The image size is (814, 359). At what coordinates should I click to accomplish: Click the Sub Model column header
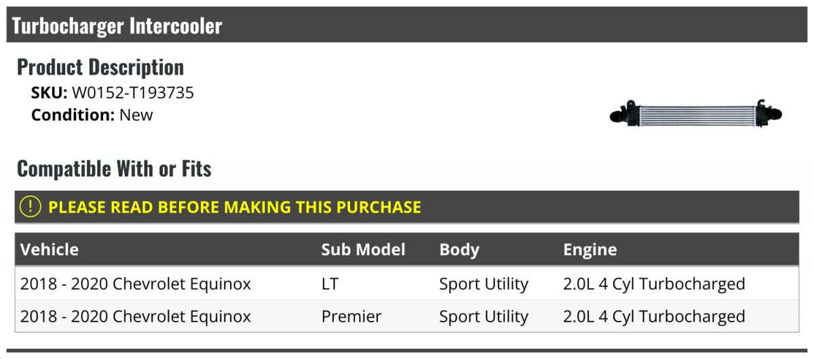pos(363,250)
